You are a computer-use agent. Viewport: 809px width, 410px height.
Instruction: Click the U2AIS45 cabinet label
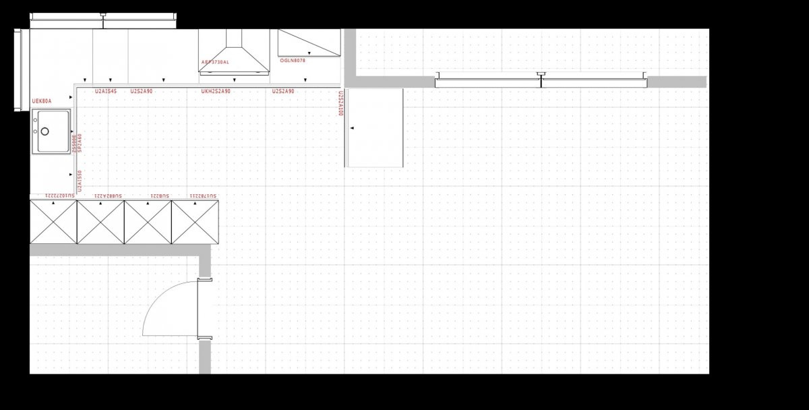coord(105,91)
